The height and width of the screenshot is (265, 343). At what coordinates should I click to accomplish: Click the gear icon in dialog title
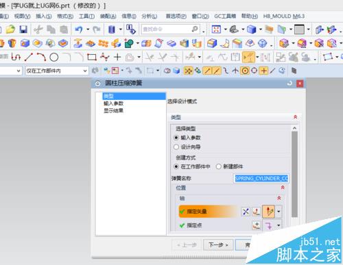[x=97, y=84]
